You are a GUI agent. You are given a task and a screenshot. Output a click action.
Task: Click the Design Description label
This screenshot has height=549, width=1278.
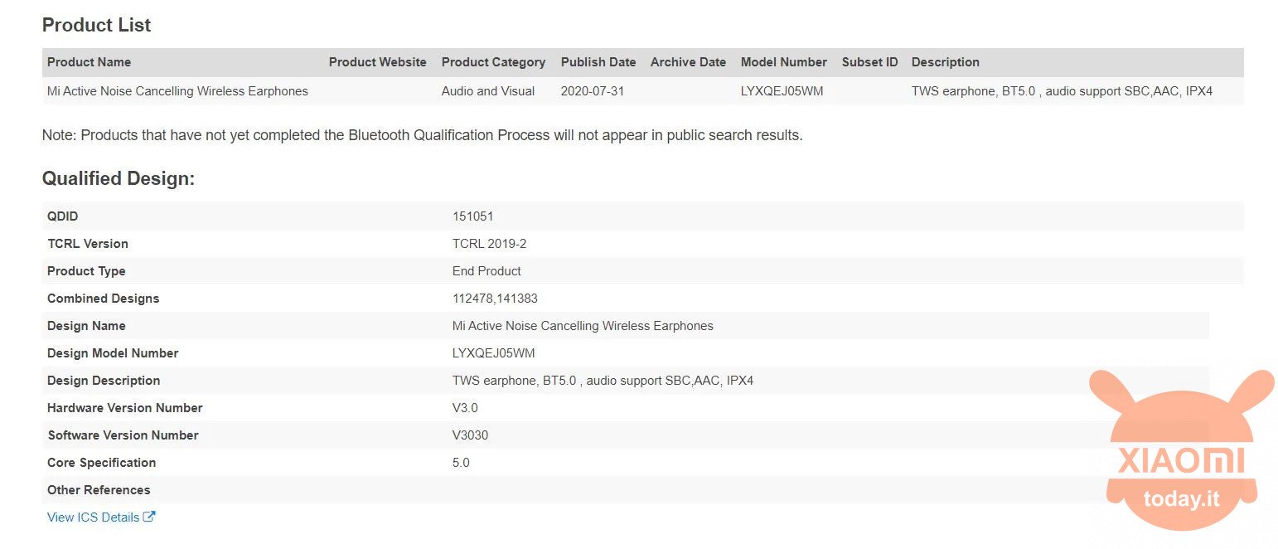pyautogui.click(x=104, y=381)
